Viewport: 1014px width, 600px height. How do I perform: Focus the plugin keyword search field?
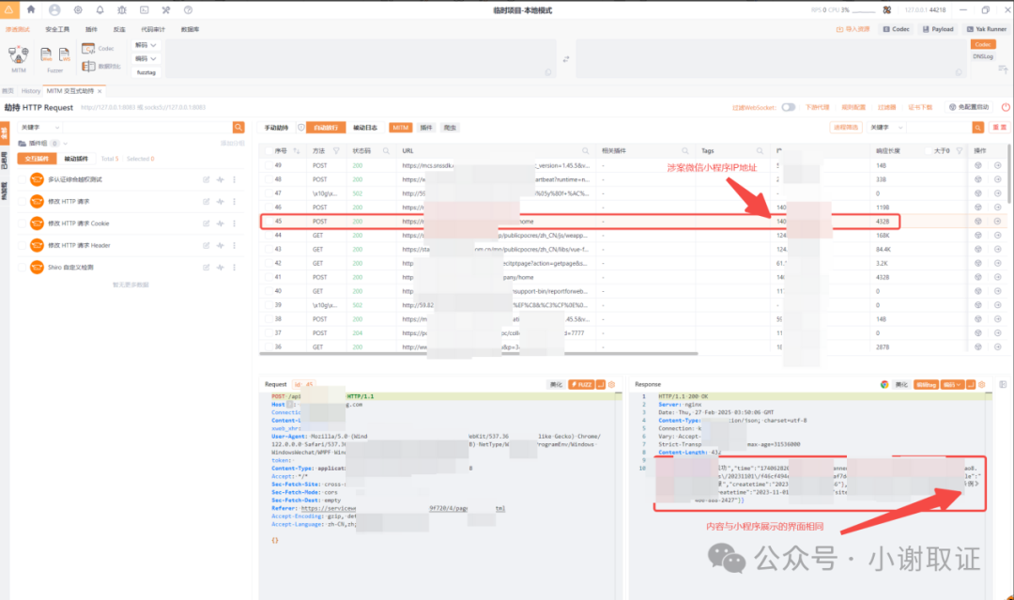[x=146, y=128]
